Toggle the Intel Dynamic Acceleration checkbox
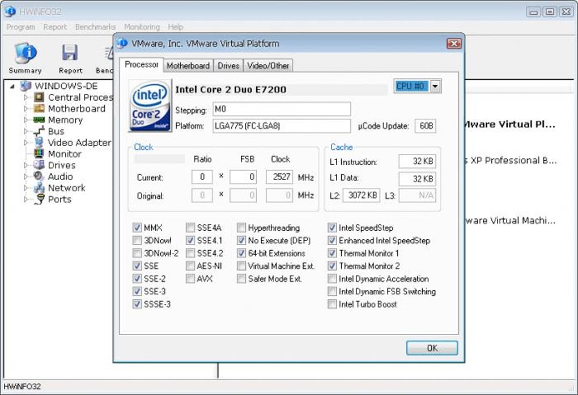 pyautogui.click(x=332, y=278)
